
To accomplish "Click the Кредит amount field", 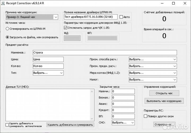I will (x=123, y=110).
